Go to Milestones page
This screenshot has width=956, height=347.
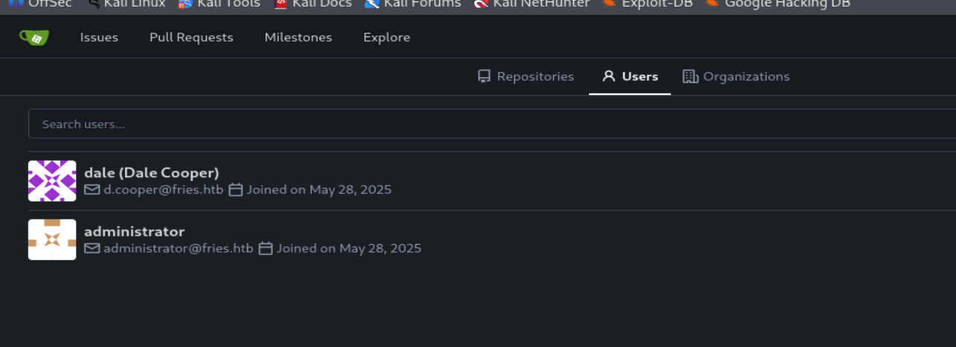tap(298, 37)
